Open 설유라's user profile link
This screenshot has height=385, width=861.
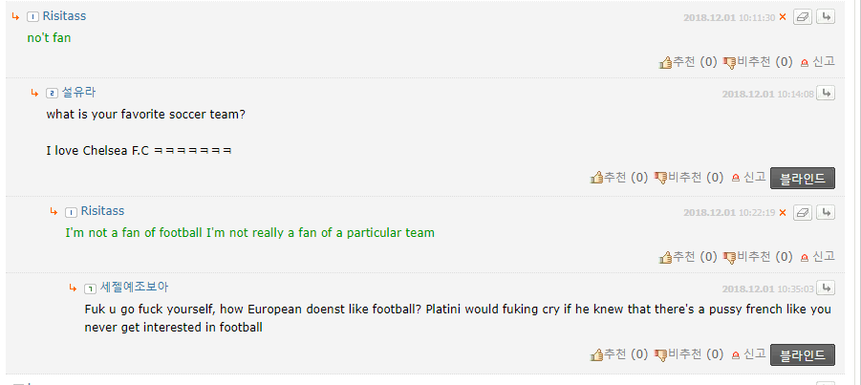78,93
